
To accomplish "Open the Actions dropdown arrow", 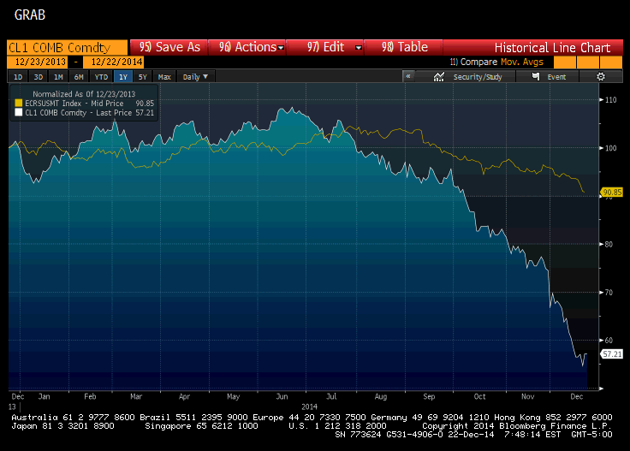I will (x=281, y=48).
